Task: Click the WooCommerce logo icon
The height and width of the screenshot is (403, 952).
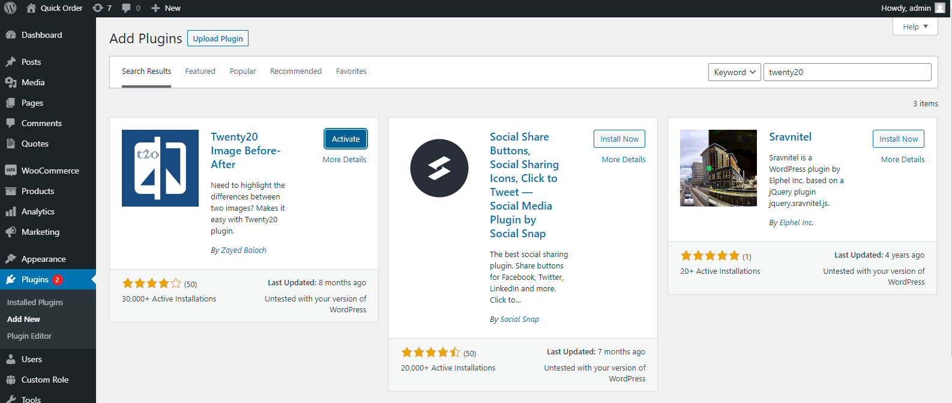Action: (11, 171)
